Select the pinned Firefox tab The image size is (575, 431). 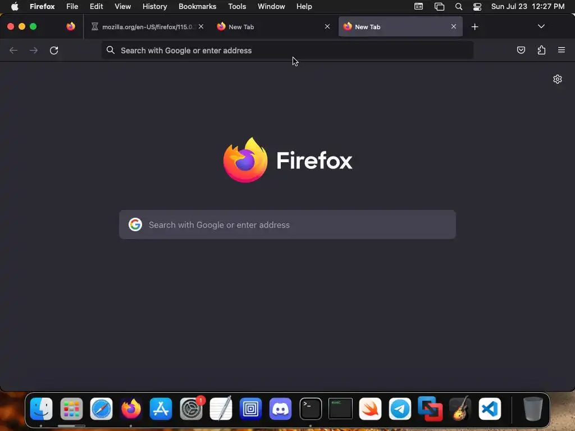coord(70,26)
